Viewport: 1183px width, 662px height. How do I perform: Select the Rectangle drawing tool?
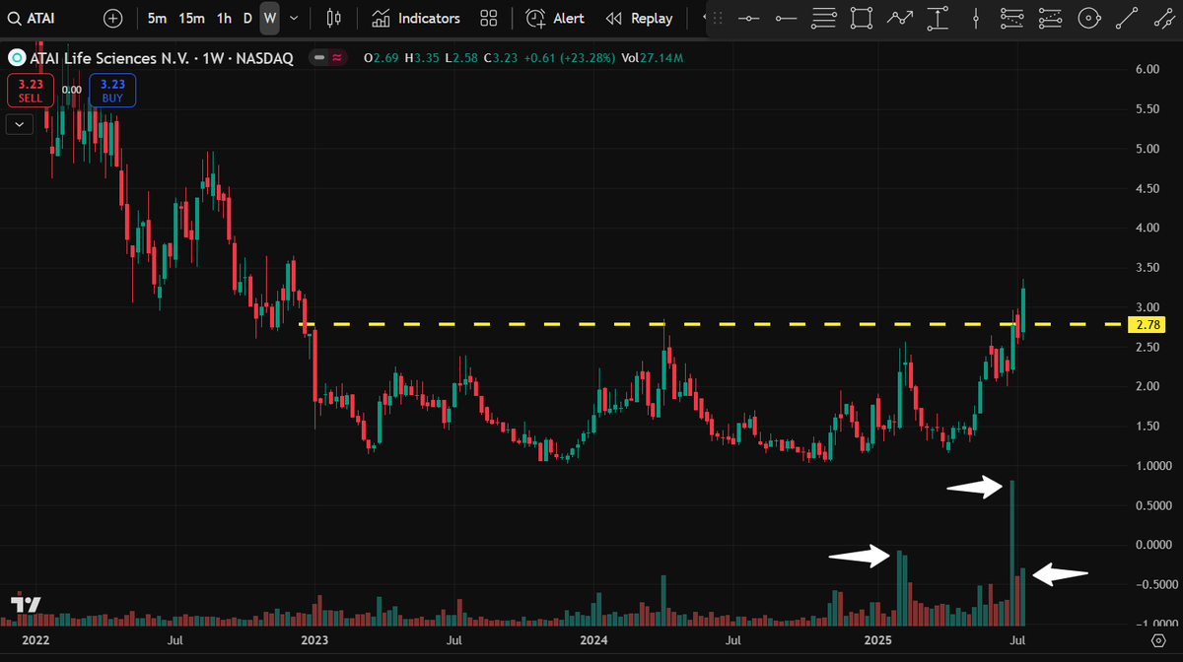click(862, 18)
